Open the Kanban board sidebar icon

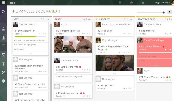pyautogui.click(x=3, y=46)
